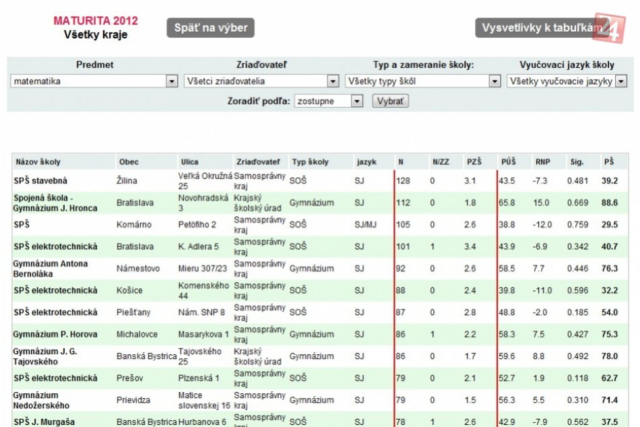This screenshot has height=427, width=640.
Task: Select the SPŠ stavebná Žilina row
Action: (x=40, y=181)
